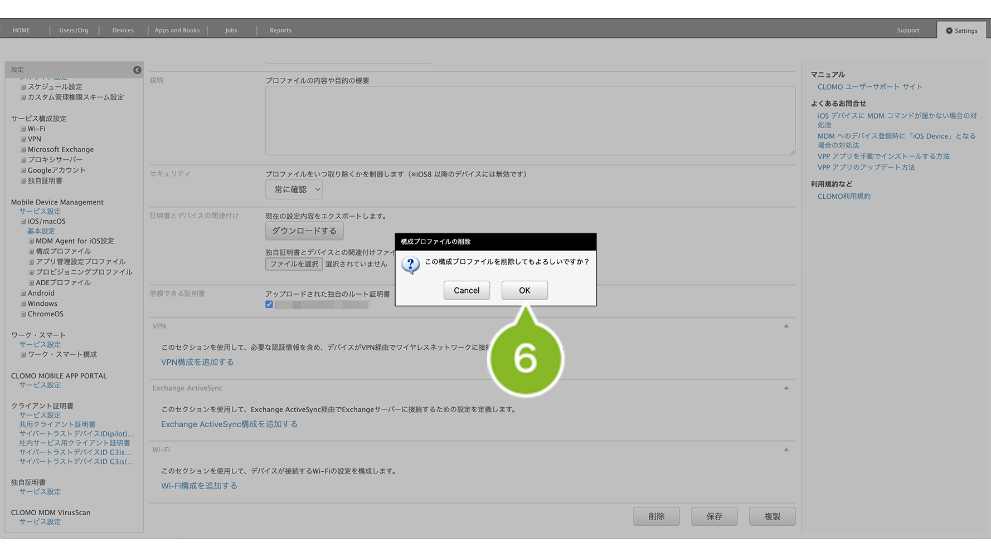Uncheck the uploaded root certificate checkbox
991x557 pixels.
point(269,305)
